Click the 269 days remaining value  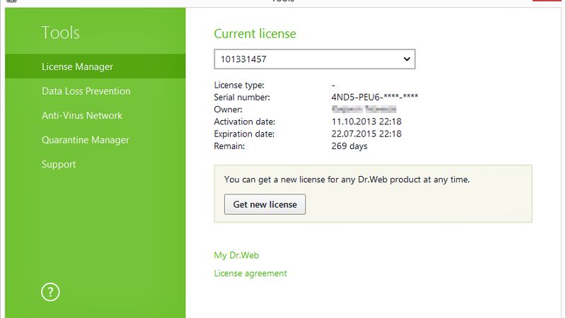click(350, 146)
